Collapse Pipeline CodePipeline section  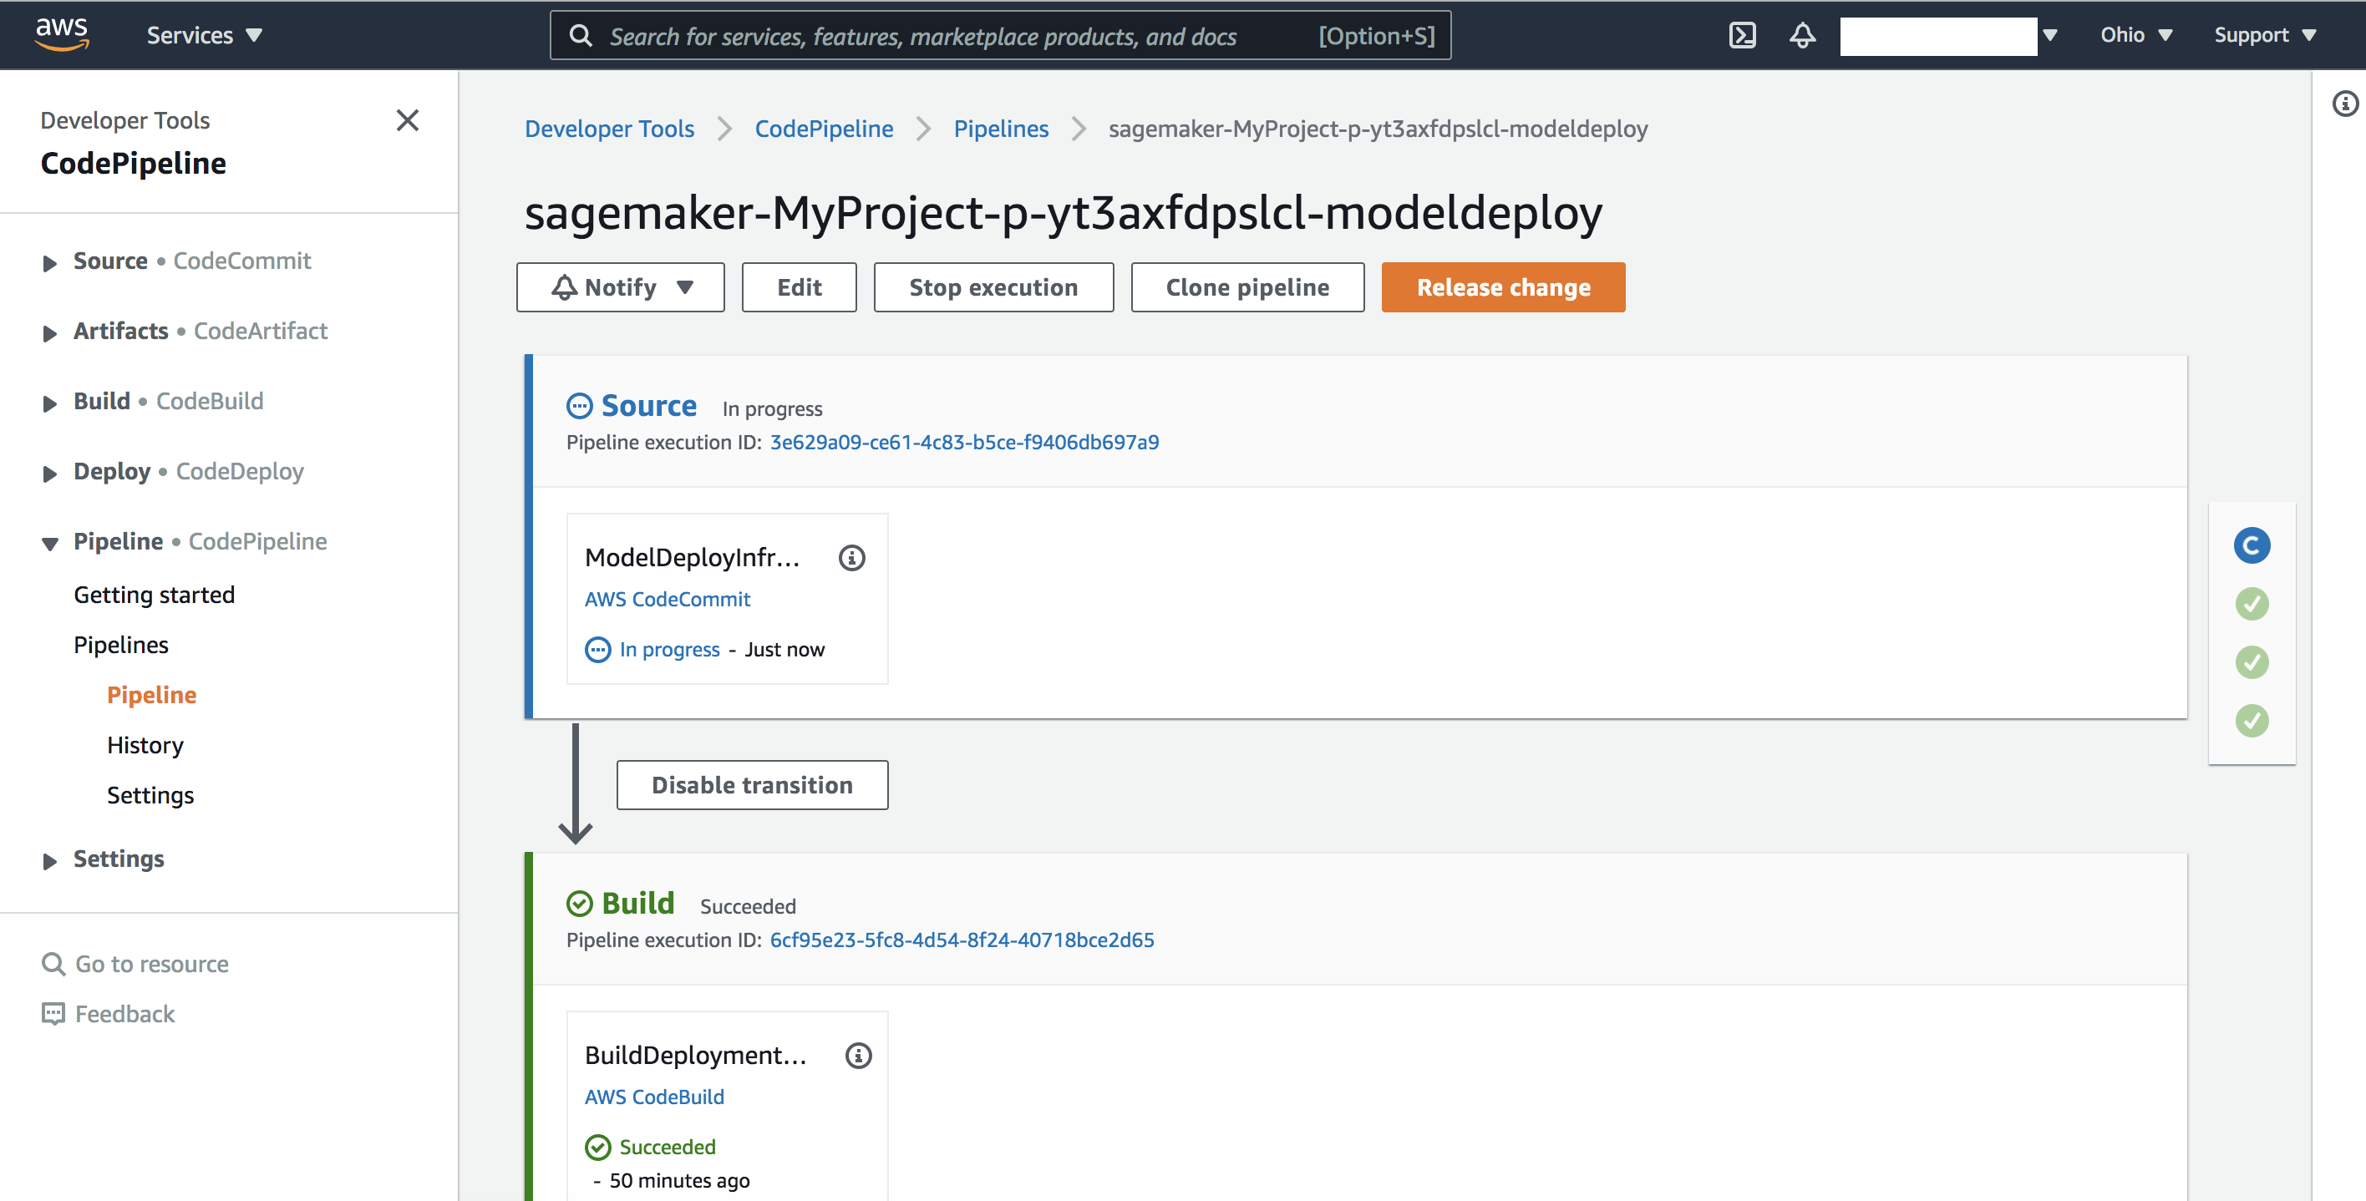click(x=49, y=544)
